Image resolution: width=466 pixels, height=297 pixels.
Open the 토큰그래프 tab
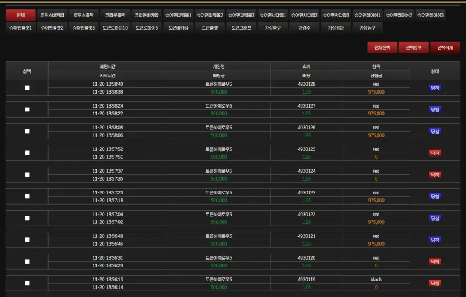point(241,28)
